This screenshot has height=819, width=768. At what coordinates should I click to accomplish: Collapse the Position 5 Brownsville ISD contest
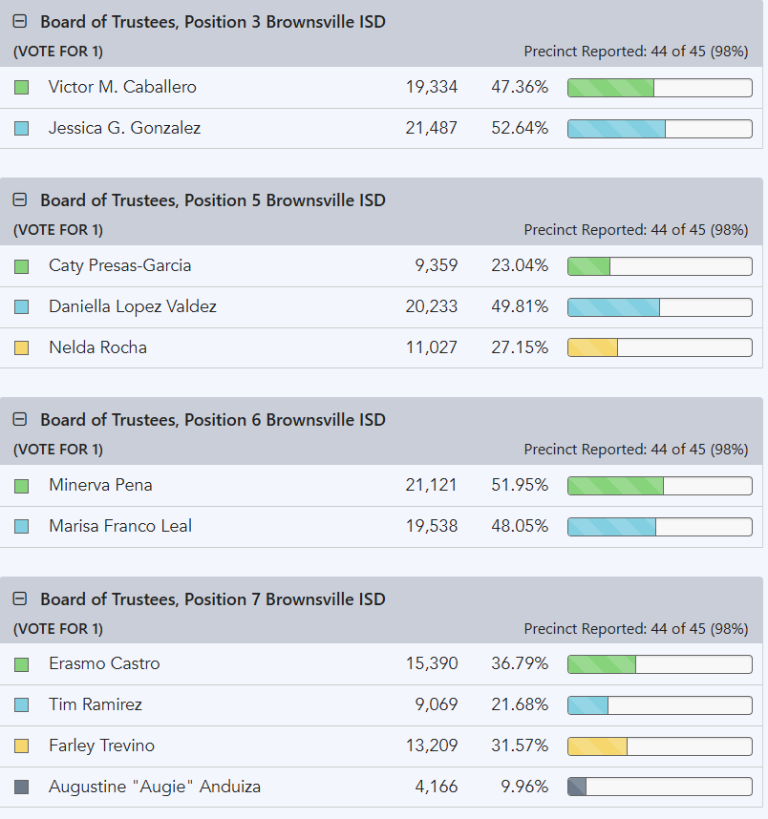[x=20, y=199]
